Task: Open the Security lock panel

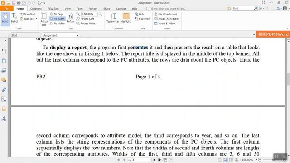Action: click(x=4, y=109)
